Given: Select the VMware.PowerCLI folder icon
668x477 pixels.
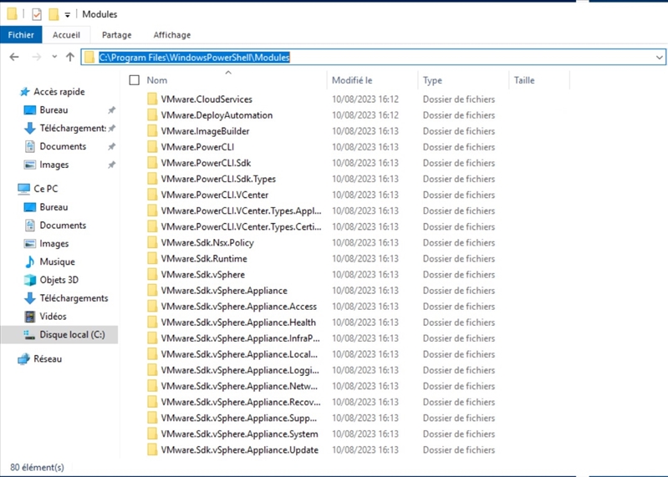Looking at the screenshot, I should [x=151, y=147].
